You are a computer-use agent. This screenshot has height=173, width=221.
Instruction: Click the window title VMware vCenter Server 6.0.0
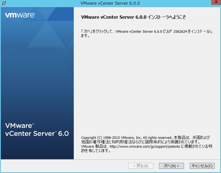coord(110,3)
